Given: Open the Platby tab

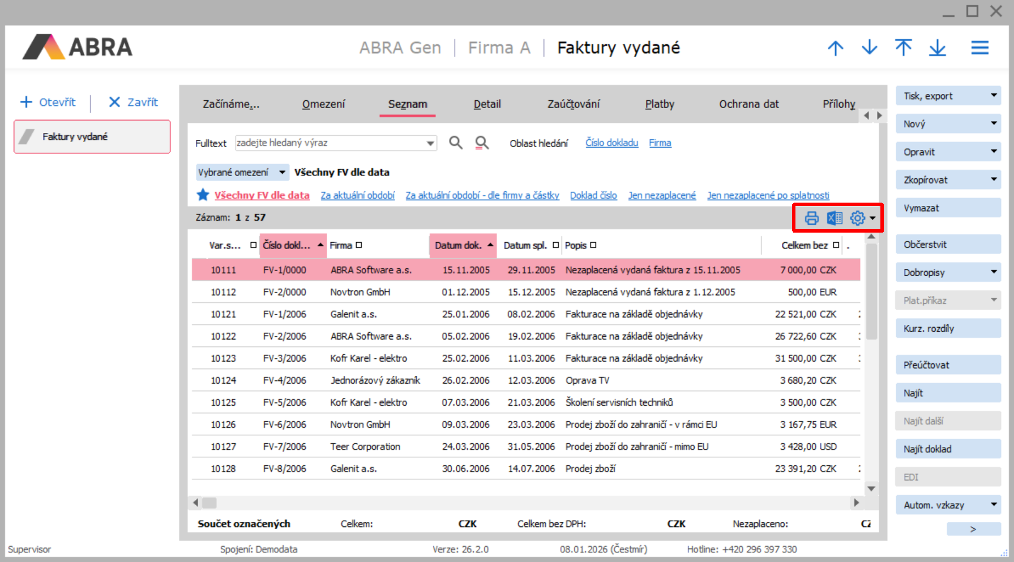Looking at the screenshot, I should tap(660, 104).
